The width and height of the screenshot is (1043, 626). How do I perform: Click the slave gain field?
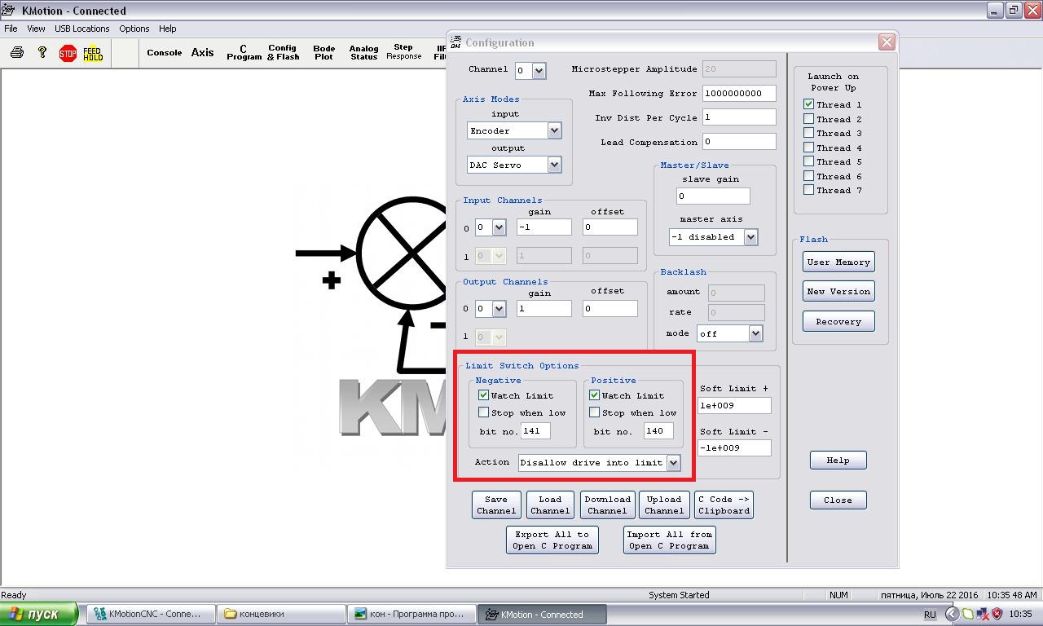coord(713,196)
